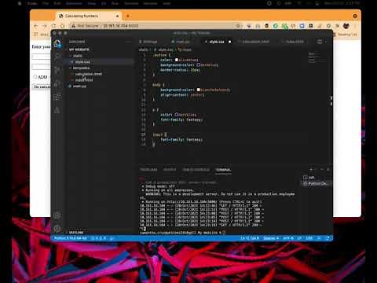
Task: Click the Chrome forward arrow
Action: [x=45, y=26]
